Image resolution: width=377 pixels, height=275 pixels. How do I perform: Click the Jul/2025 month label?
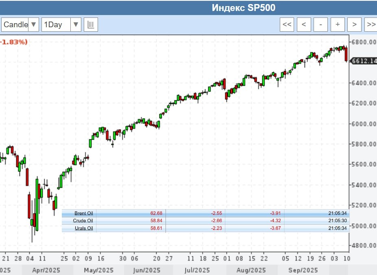pyautogui.click(x=197, y=271)
